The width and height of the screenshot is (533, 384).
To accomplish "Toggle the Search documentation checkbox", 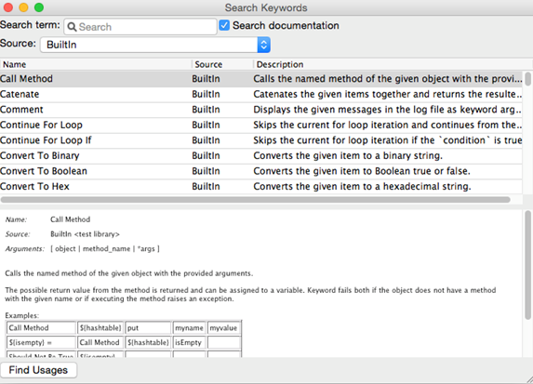I will [x=224, y=25].
